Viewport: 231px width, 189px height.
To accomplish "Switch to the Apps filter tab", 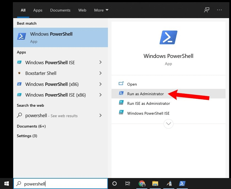I will (38, 10).
